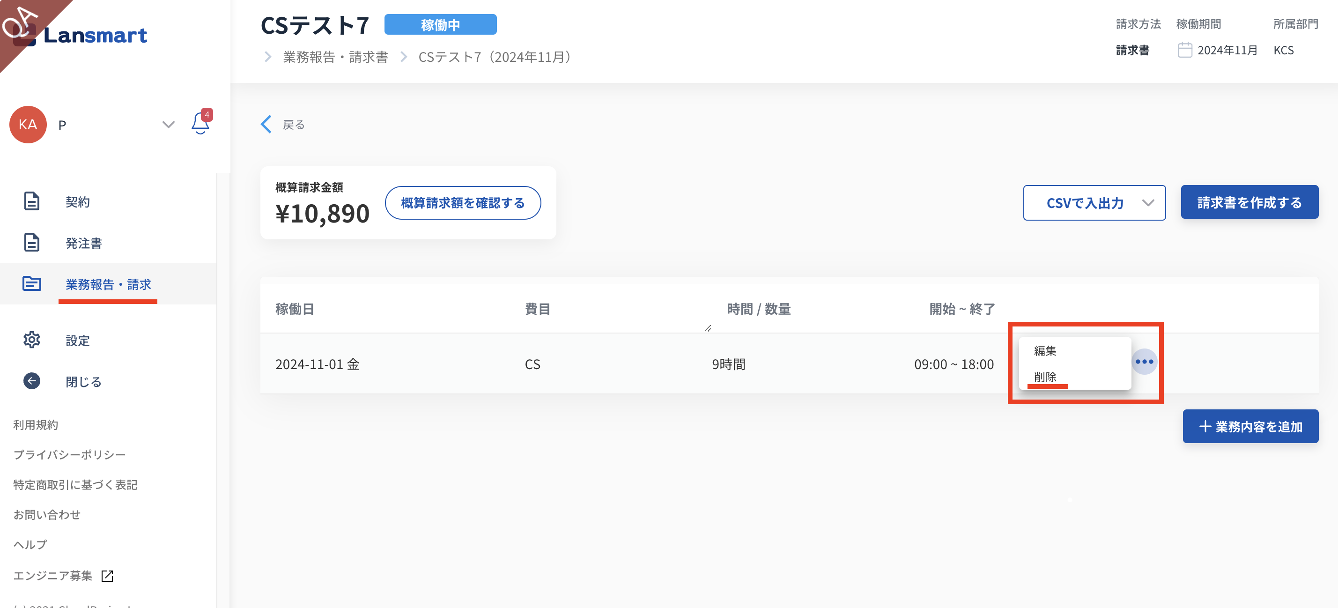Click the calendar icon next to 2024年11月
The height and width of the screenshot is (608, 1338).
point(1185,51)
